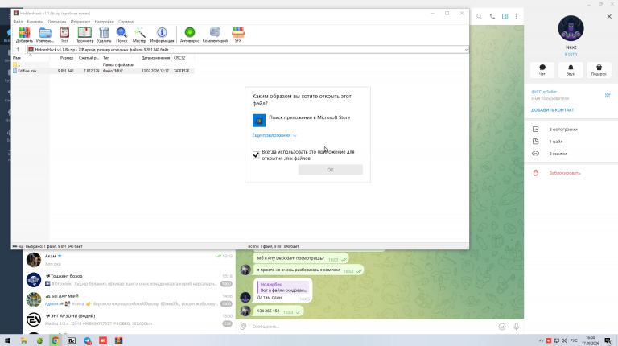
Task: Click ДОБАВИТЬ КОНТАКТ link
Action: [552, 110]
